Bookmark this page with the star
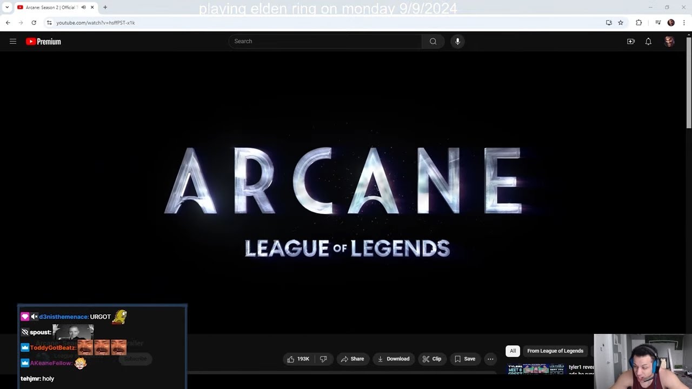692x389 pixels. 621,23
